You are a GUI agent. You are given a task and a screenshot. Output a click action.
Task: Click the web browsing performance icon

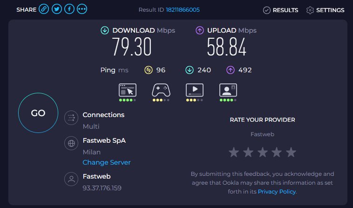[127, 90]
